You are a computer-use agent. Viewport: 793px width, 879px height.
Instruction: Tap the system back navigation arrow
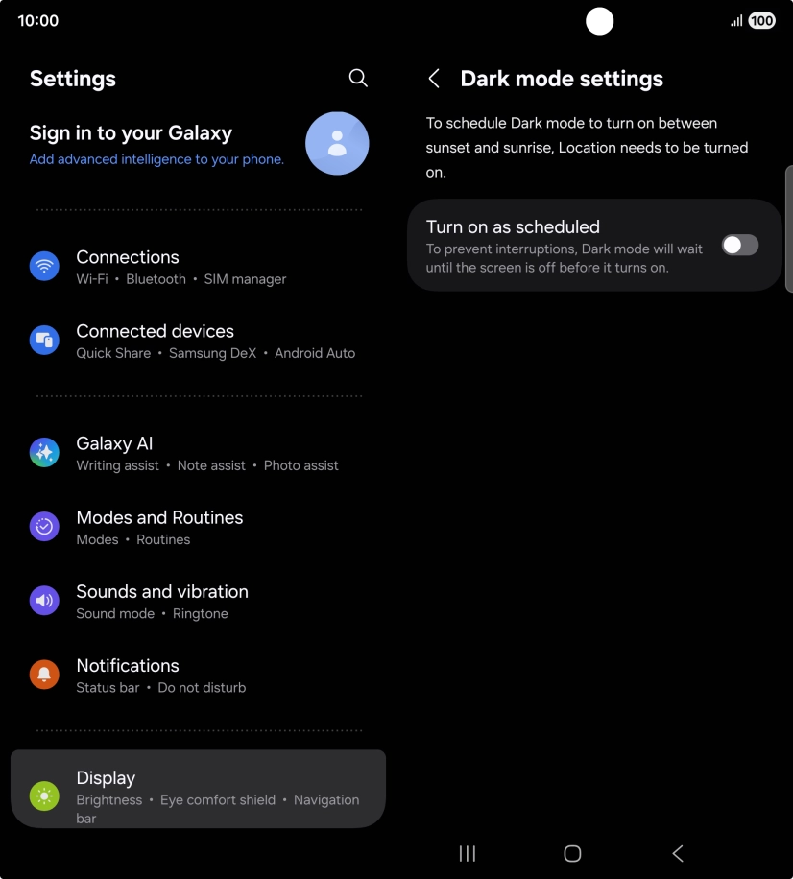[678, 854]
